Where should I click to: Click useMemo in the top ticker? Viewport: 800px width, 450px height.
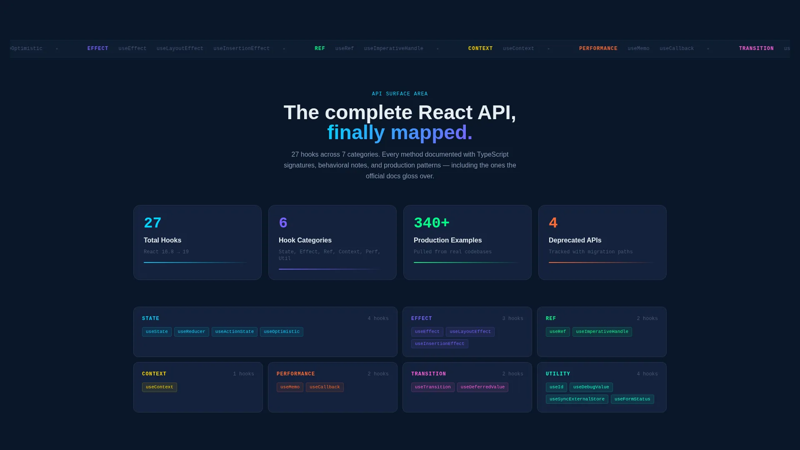[638, 48]
